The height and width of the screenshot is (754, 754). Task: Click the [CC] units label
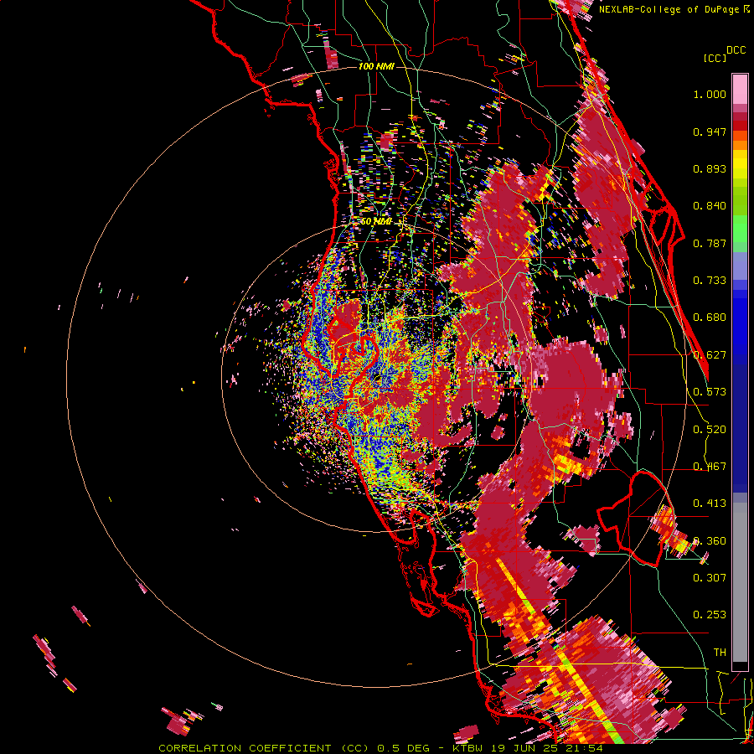pos(715,58)
